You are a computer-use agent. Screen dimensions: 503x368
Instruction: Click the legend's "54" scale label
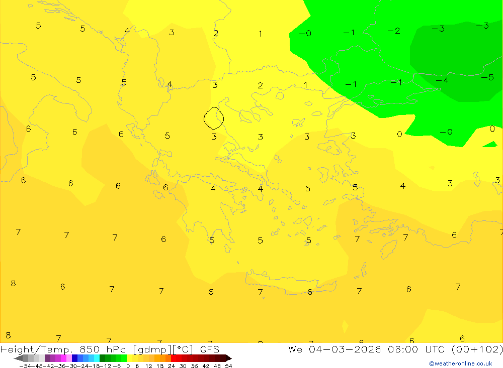(228, 366)
